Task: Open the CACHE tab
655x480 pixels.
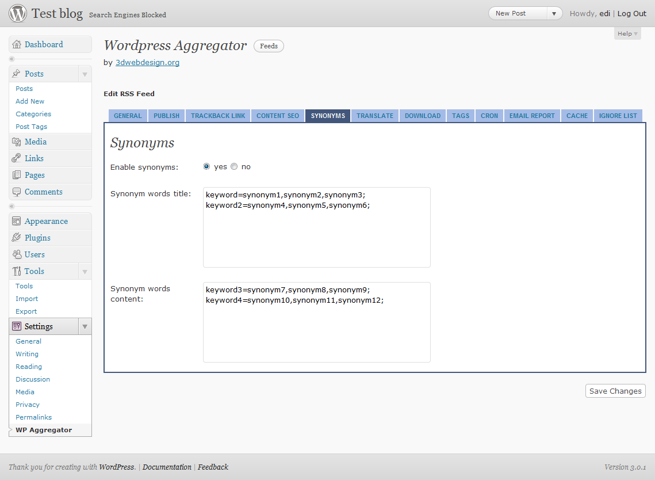Action: click(577, 116)
